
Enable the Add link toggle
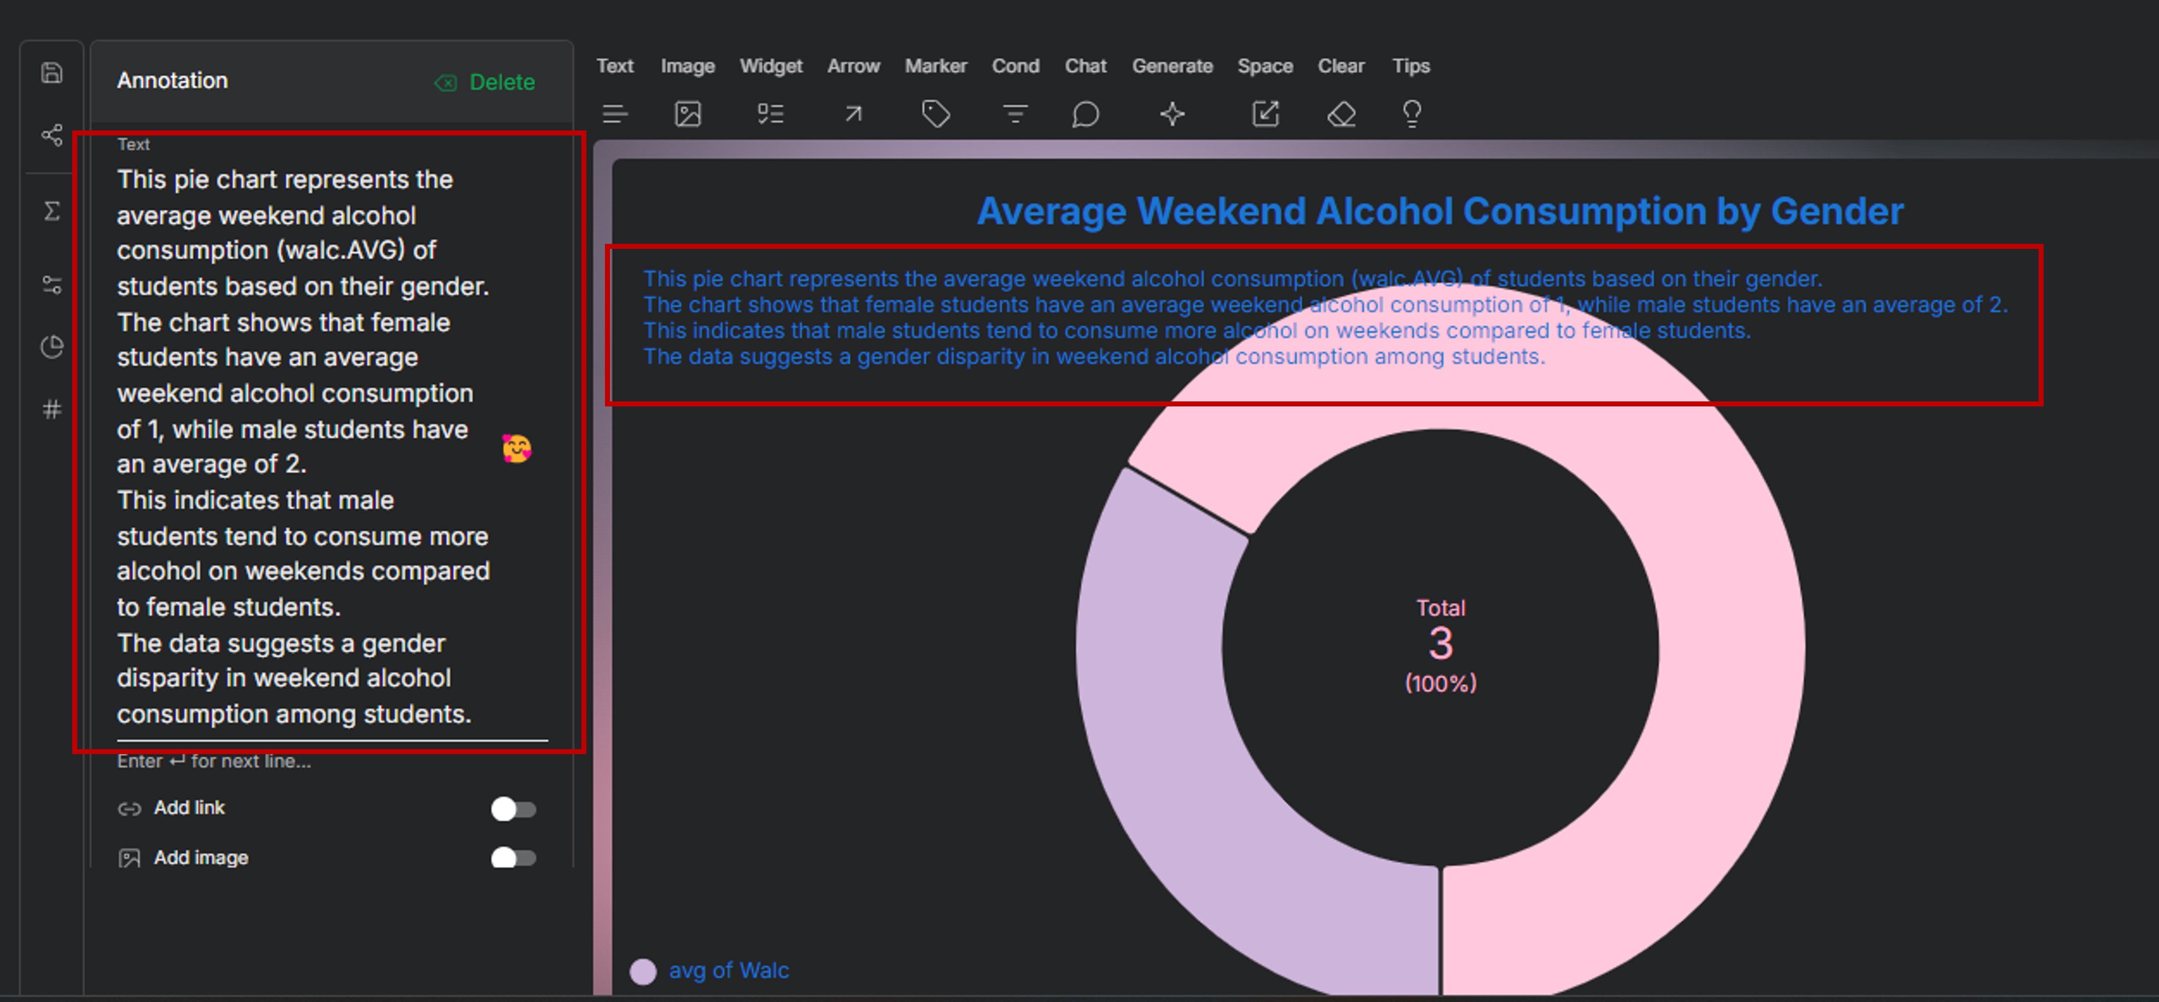pyautogui.click(x=513, y=808)
